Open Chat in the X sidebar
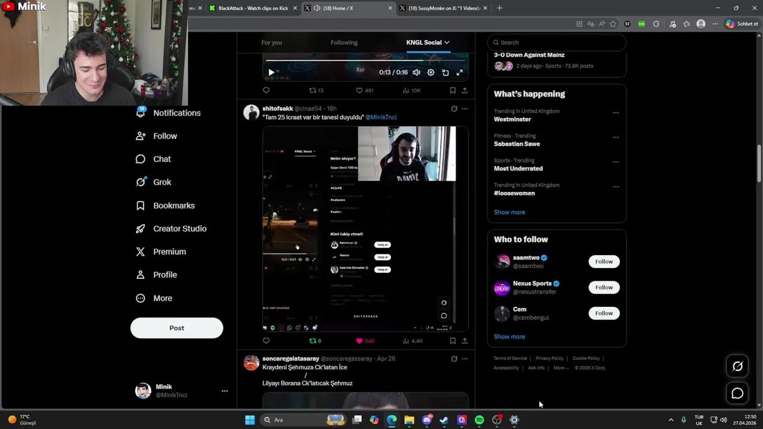The image size is (763, 429). pos(154,159)
